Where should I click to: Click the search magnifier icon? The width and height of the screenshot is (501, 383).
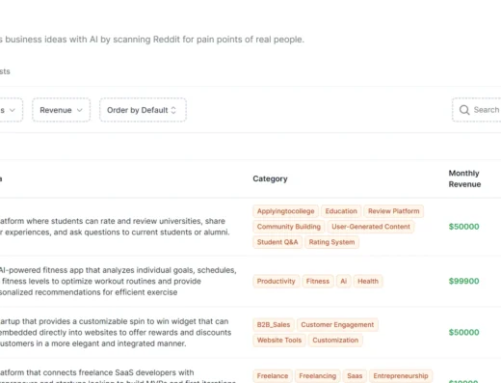pos(464,110)
